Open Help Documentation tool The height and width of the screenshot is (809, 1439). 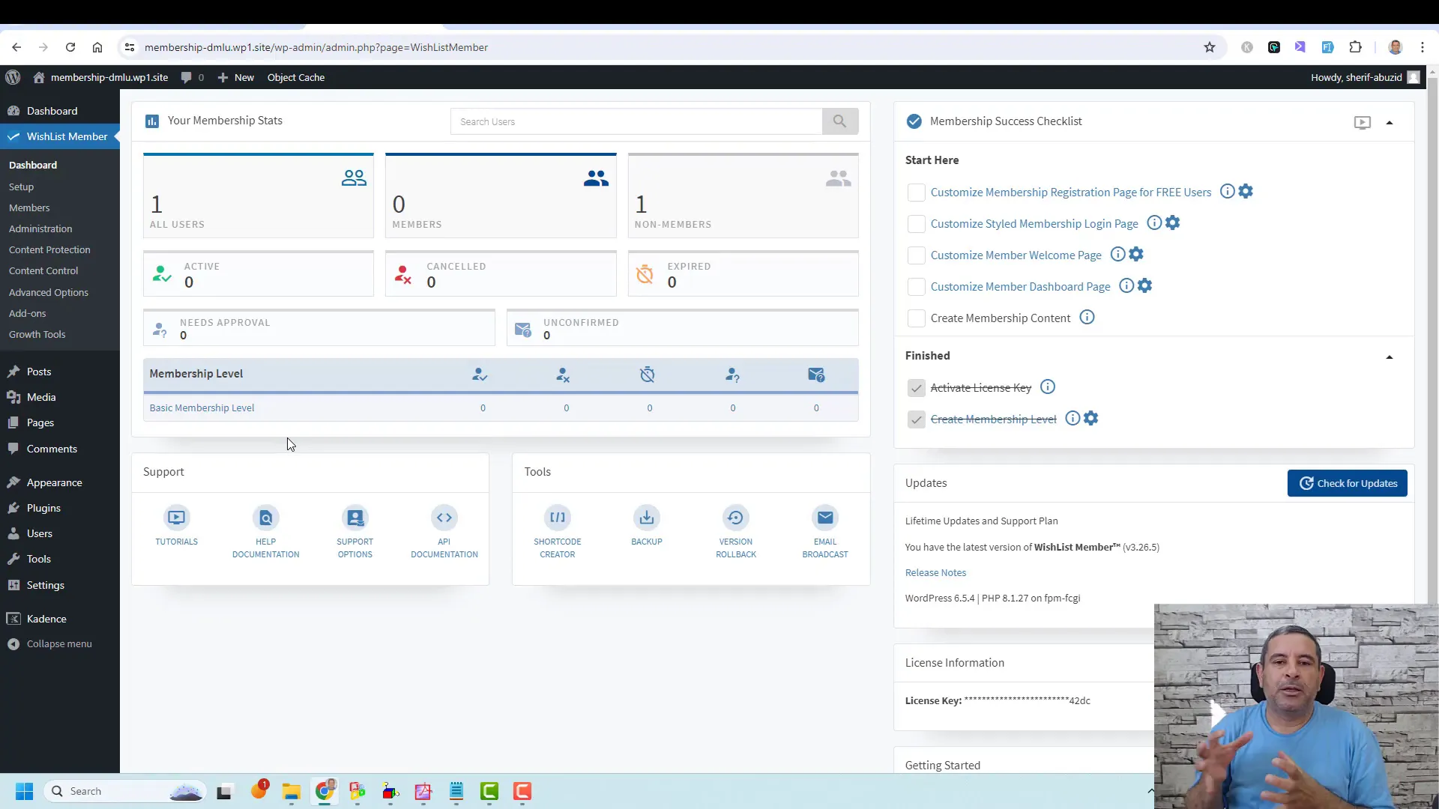pos(265,531)
